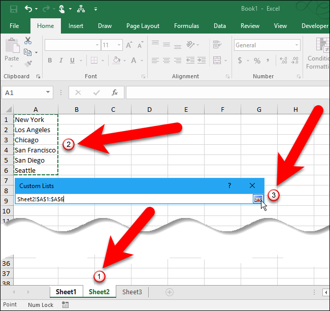Image resolution: width=330 pixels, height=311 pixels.
Task: Switch to the Data tab
Action: coord(220,26)
